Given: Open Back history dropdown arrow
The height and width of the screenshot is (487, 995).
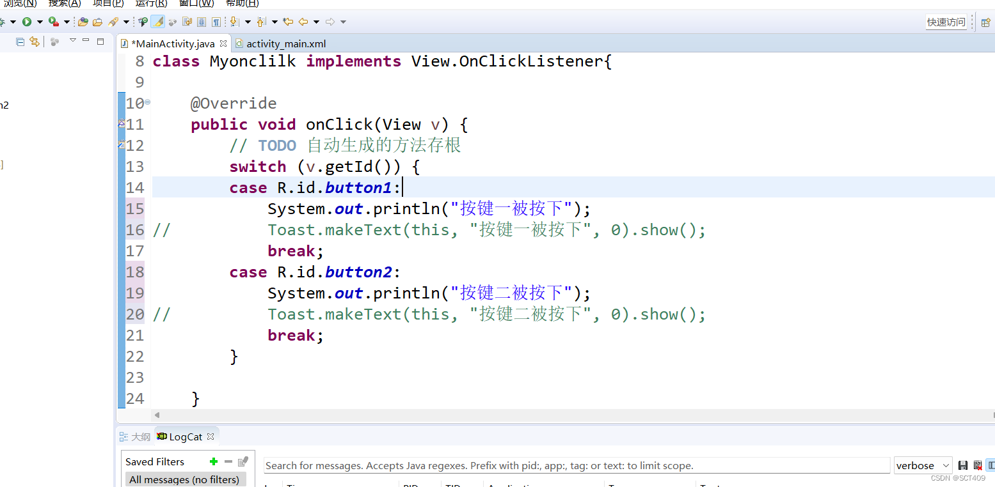Looking at the screenshot, I should pos(316,22).
